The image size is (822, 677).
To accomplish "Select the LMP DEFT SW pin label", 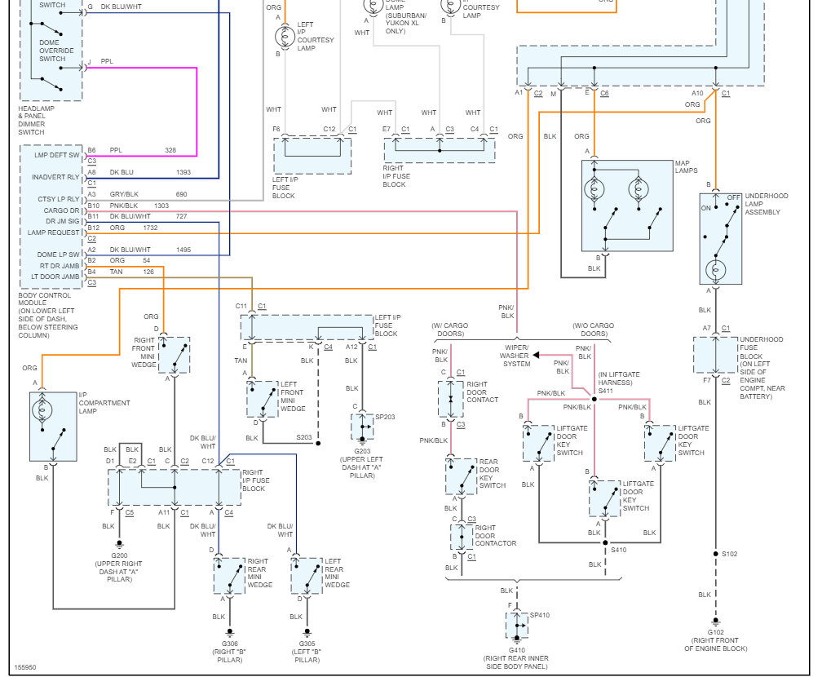I will tap(56, 155).
